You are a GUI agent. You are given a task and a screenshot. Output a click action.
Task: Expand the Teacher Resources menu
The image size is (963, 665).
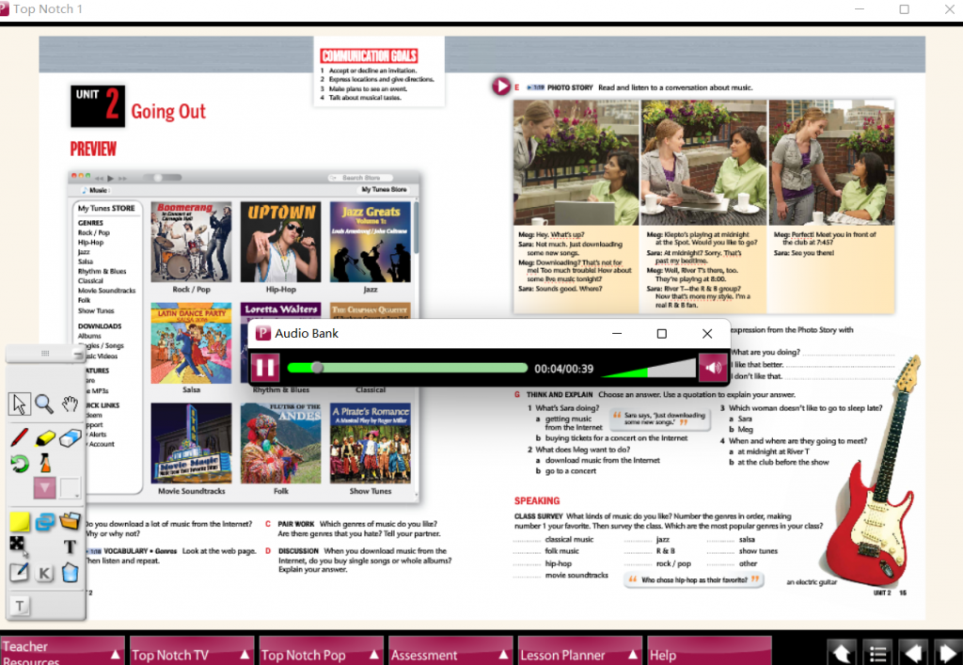click(x=62, y=651)
